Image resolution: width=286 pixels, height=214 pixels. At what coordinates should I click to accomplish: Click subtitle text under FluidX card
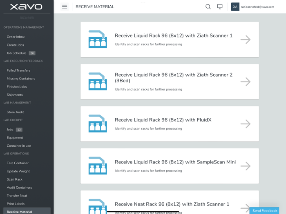point(148,128)
